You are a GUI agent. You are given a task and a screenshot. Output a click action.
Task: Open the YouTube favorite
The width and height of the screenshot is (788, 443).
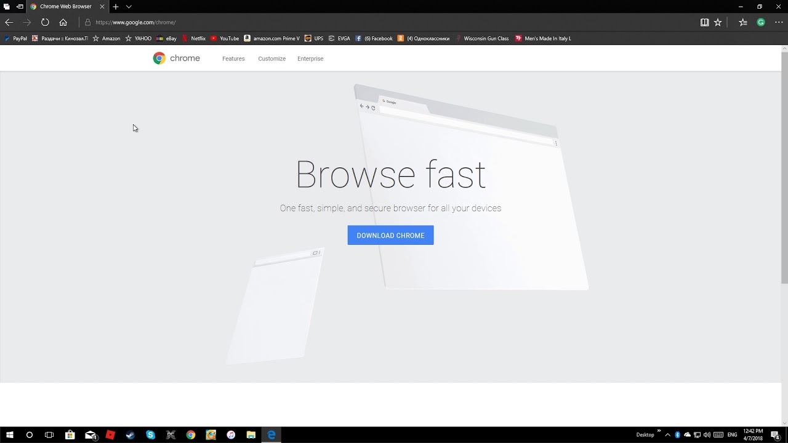225,38
